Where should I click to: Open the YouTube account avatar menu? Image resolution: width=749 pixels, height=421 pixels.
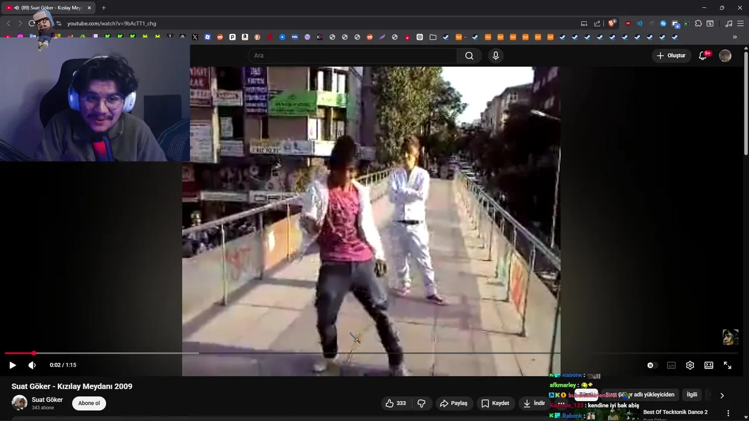point(725,56)
